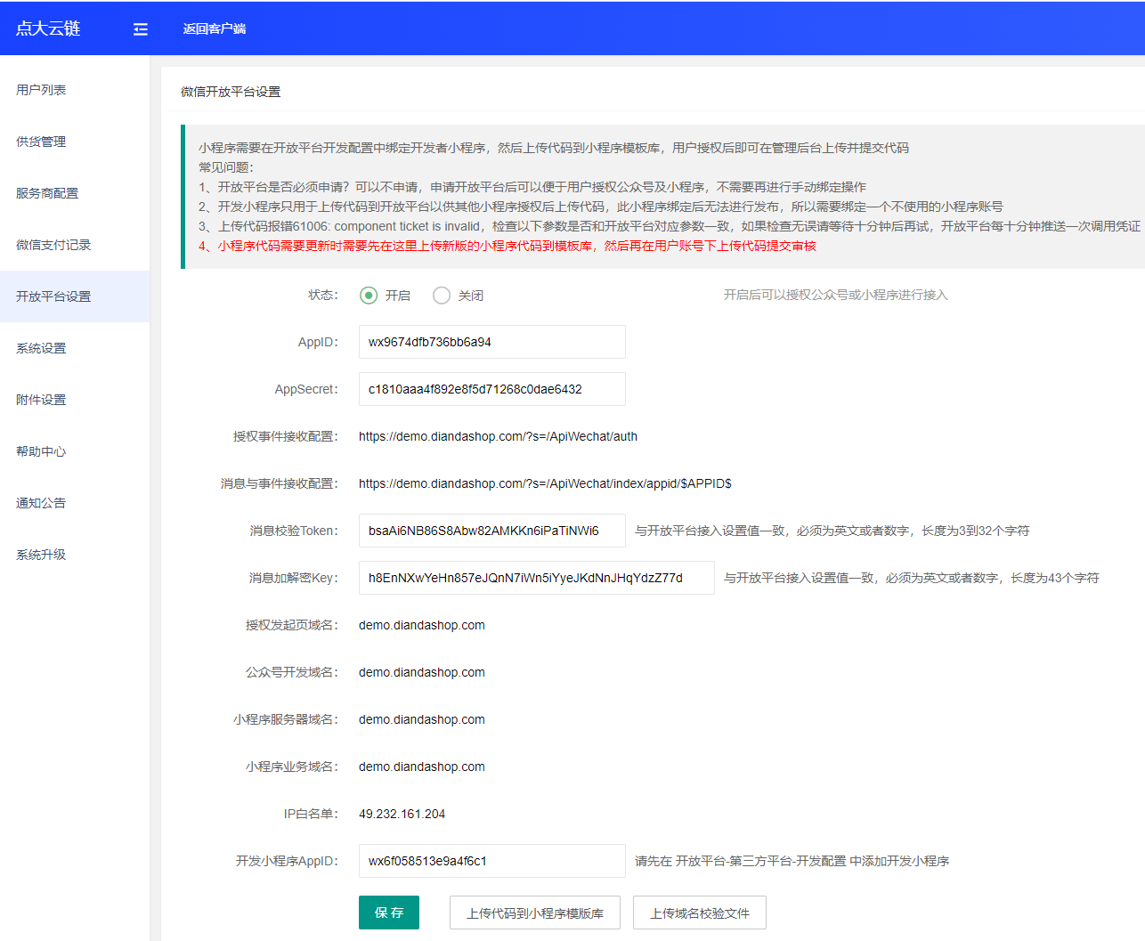Click notice line 1 about 开放平台是否必须申请
This screenshot has height=941, width=1145.
(x=532, y=187)
